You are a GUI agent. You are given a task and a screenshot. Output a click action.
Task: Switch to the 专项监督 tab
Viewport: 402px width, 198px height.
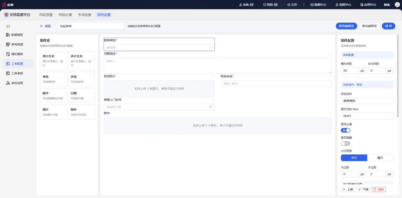[x=84, y=15]
